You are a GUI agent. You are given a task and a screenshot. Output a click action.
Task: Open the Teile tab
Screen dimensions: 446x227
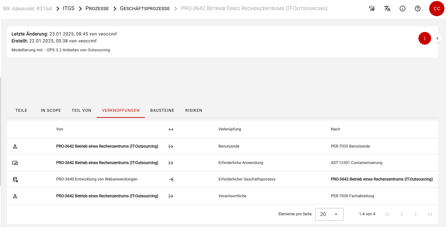(x=21, y=110)
